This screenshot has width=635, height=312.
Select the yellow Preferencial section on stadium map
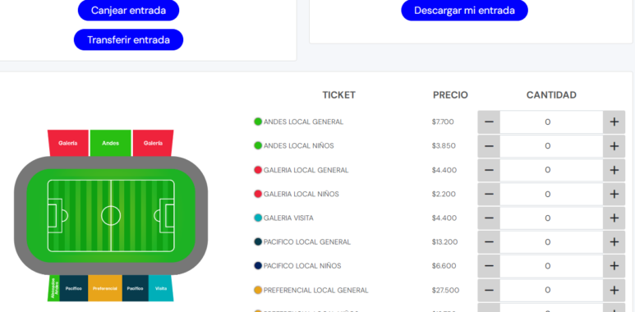pyautogui.click(x=105, y=288)
